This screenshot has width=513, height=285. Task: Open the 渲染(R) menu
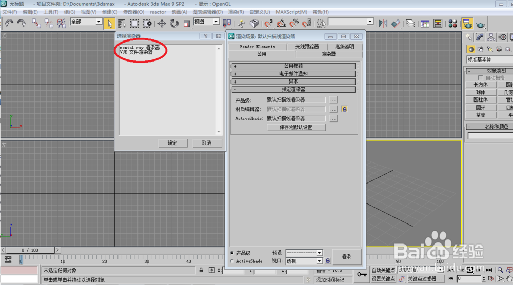click(x=236, y=12)
